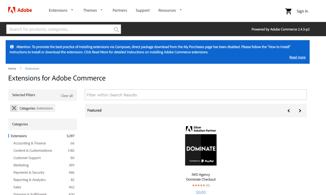Go to the Support page
The width and height of the screenshot is (326, 195).
coord(143,10)
